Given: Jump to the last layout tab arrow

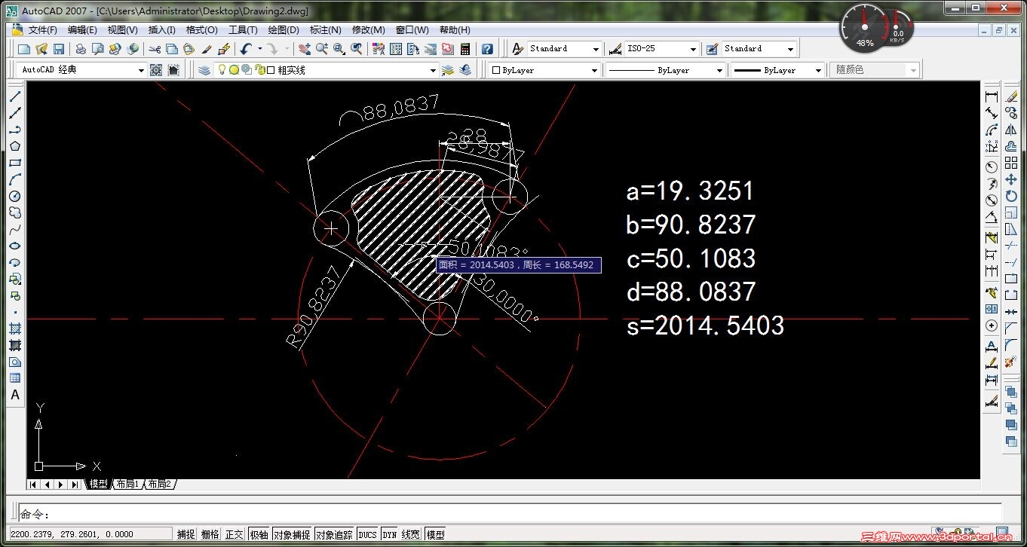Looking at the screenshot, I should pos(75,484).
